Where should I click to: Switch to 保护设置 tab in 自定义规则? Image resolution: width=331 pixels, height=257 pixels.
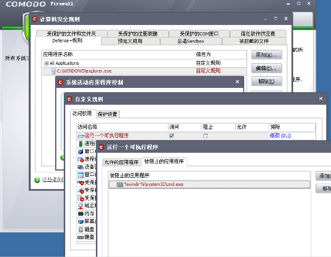point(107,114)
